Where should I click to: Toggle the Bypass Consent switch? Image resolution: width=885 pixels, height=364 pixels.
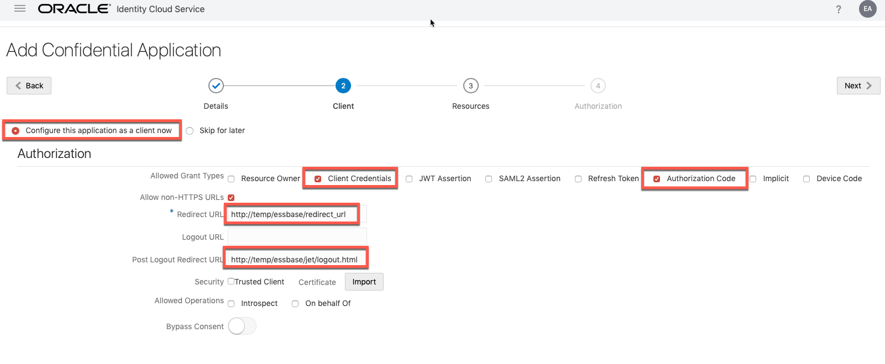point(242,326)
